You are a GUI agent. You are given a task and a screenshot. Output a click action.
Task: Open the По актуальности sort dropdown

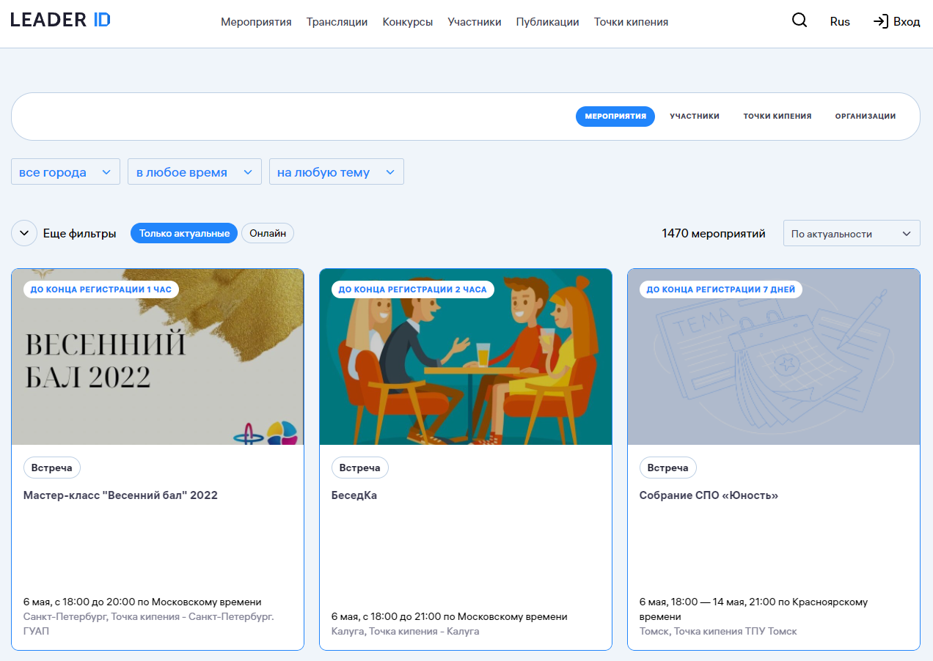(851, 234)
